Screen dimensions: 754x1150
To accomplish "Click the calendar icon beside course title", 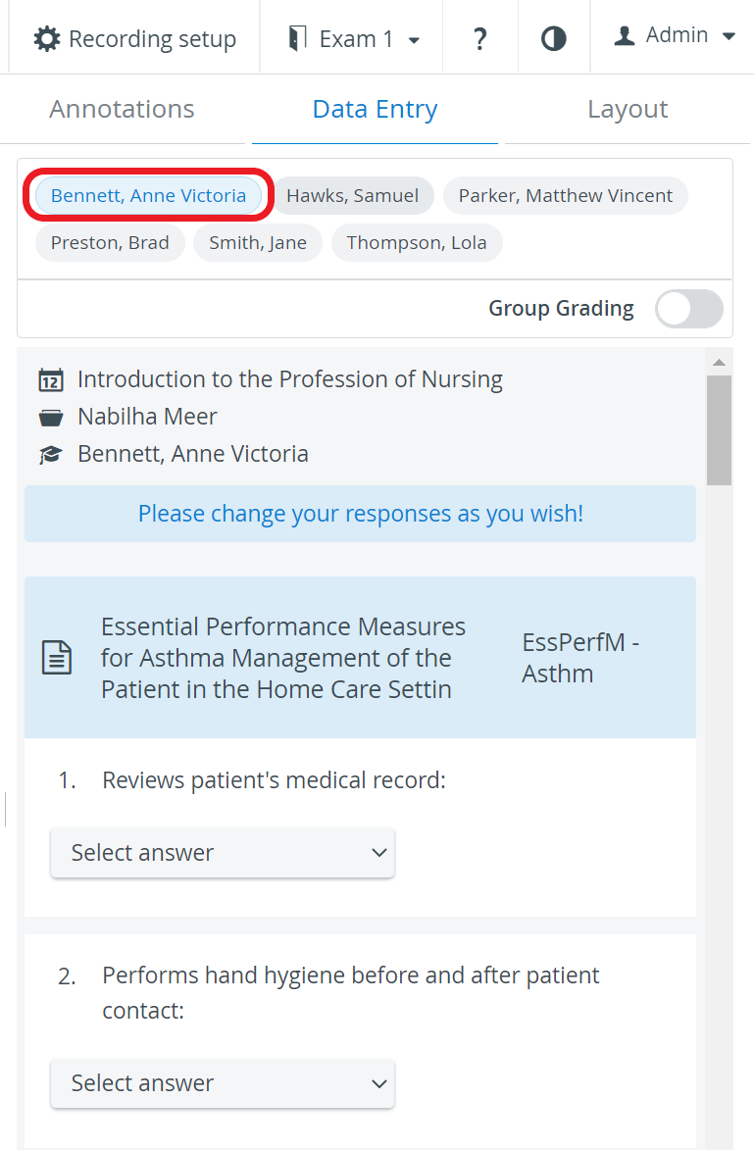I will click(x=51, y=380).
